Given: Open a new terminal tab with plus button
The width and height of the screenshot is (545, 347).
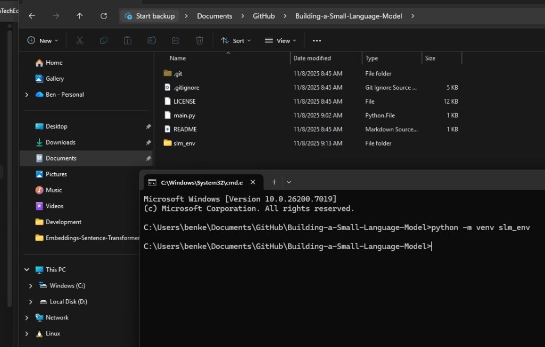Looking at the screenshot, I should 274,182.
